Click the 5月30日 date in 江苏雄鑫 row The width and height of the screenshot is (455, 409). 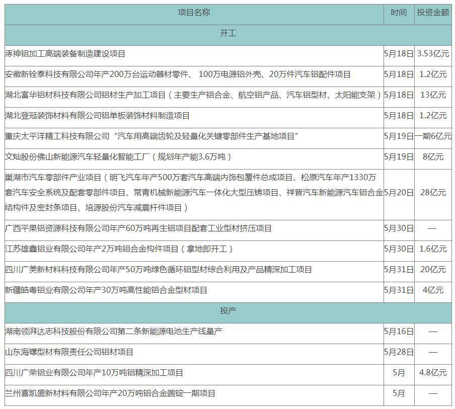[x=399, y=249]
